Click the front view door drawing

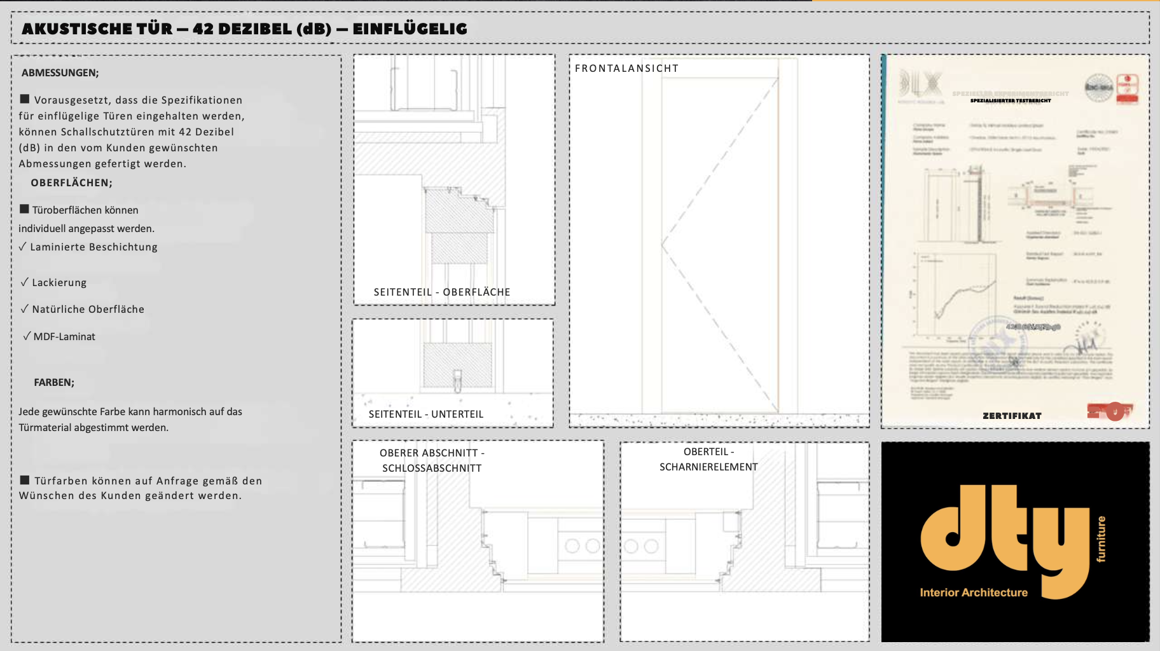pos(719,240)
